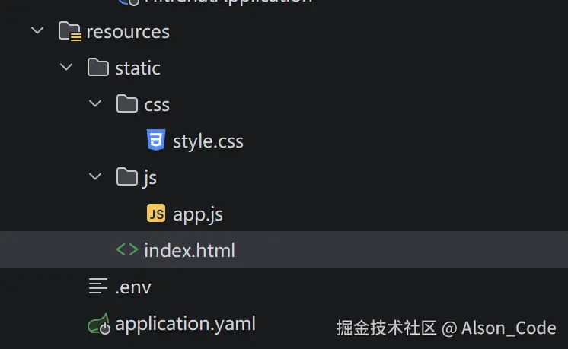Click the Spring leaf icon beside application.yaml
568x349 pixels.
tap(99, 323)
